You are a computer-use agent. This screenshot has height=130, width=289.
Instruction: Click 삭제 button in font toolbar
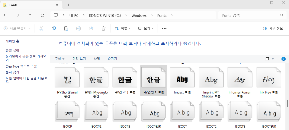97,59
